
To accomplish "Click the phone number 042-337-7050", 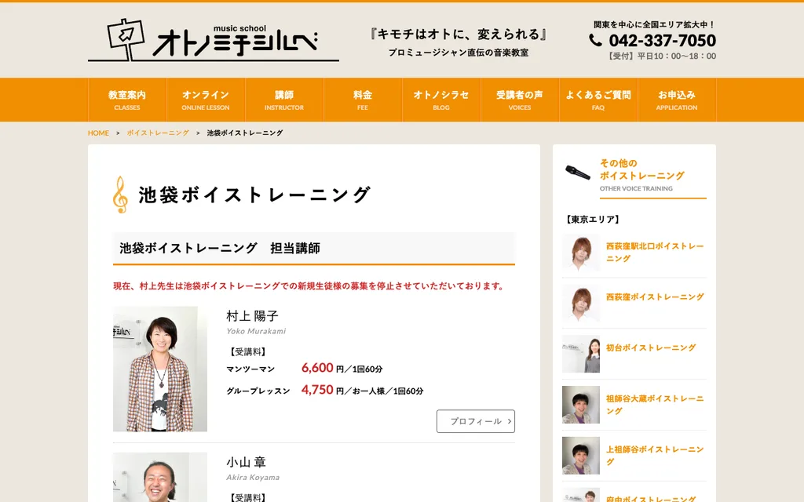I will click(x=662, y=40).
